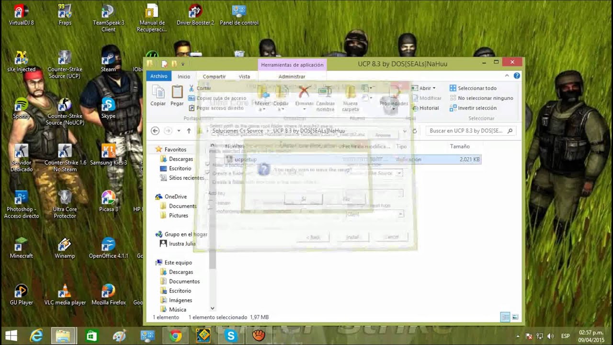Minimize the ribbon with chevron

(507, 76)
